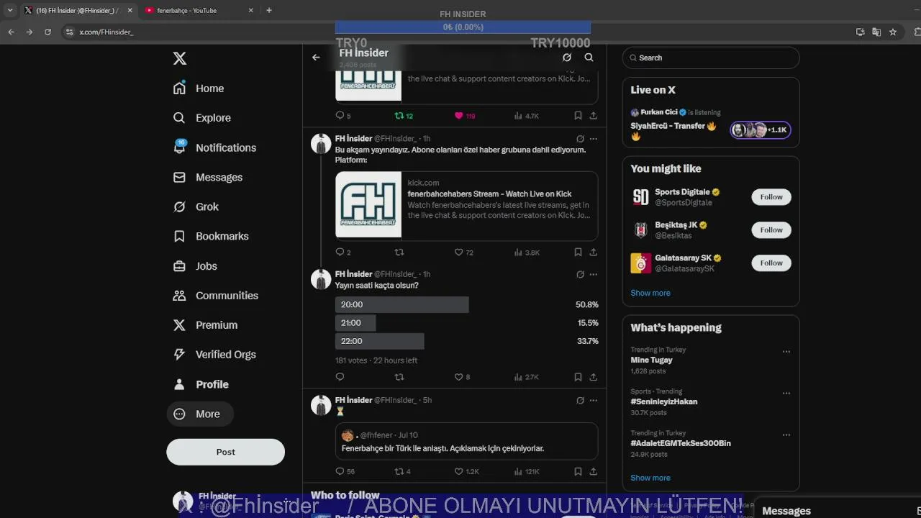Viewport: 921px width, 518px height.
Task: Open options menu of poll post
Action: [x=594, y=274]
